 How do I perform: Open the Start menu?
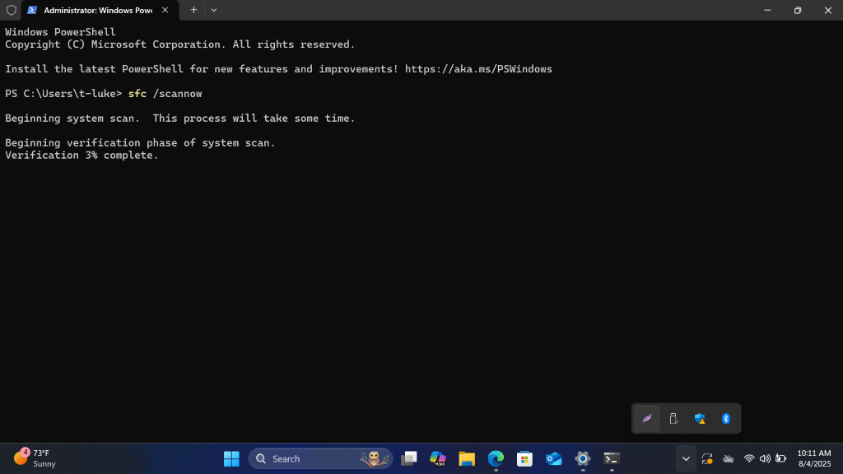tap(231, 458)
